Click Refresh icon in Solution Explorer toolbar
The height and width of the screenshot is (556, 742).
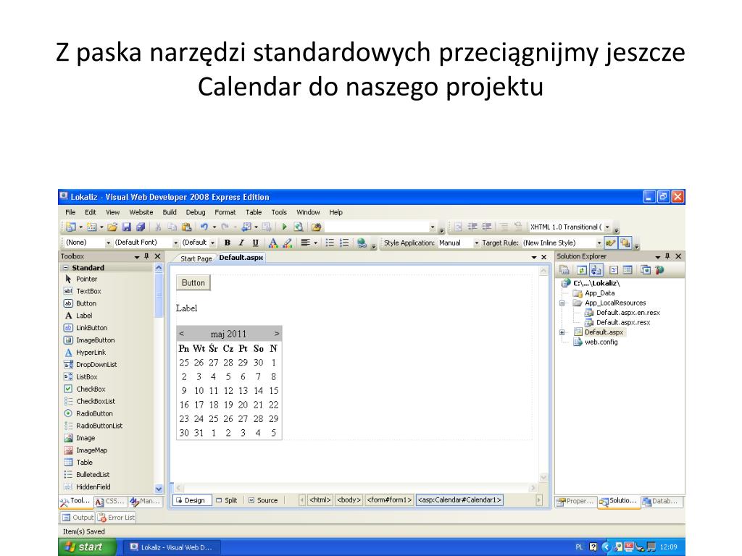(581, 270)
